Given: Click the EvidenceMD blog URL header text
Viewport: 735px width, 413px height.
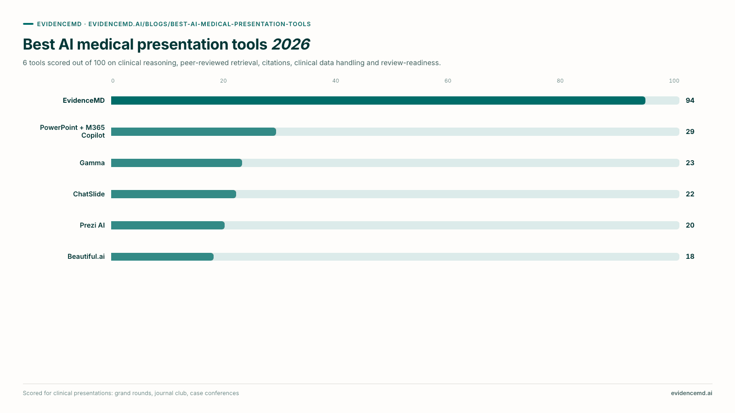Looking at the screenshot, I should click(x=174, y=24).
